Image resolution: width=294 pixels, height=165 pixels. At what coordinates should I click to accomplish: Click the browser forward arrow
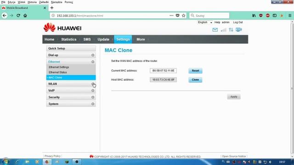pyautogui.click(x=11, y=16)
